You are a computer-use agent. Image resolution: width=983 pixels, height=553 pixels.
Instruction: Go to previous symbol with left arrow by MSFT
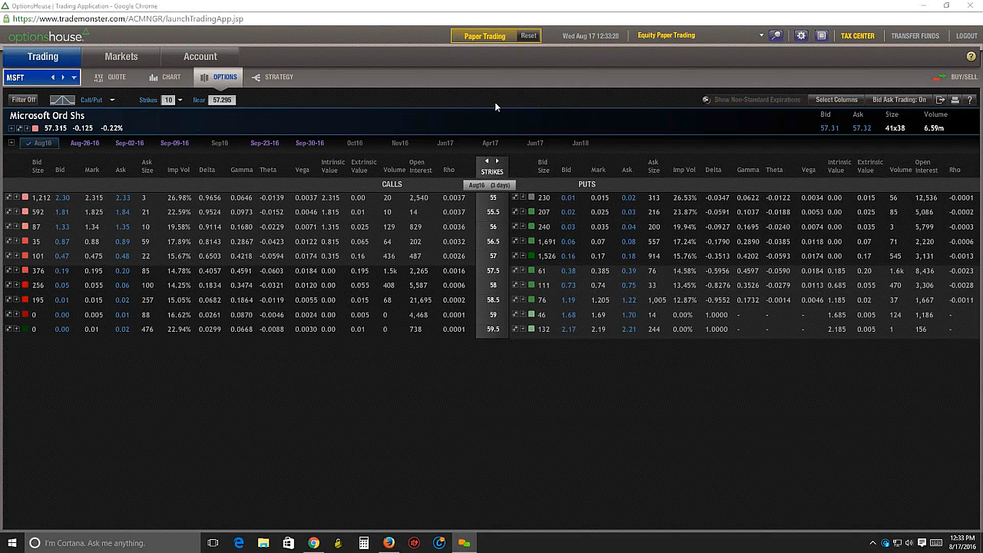tap(53, 78)
